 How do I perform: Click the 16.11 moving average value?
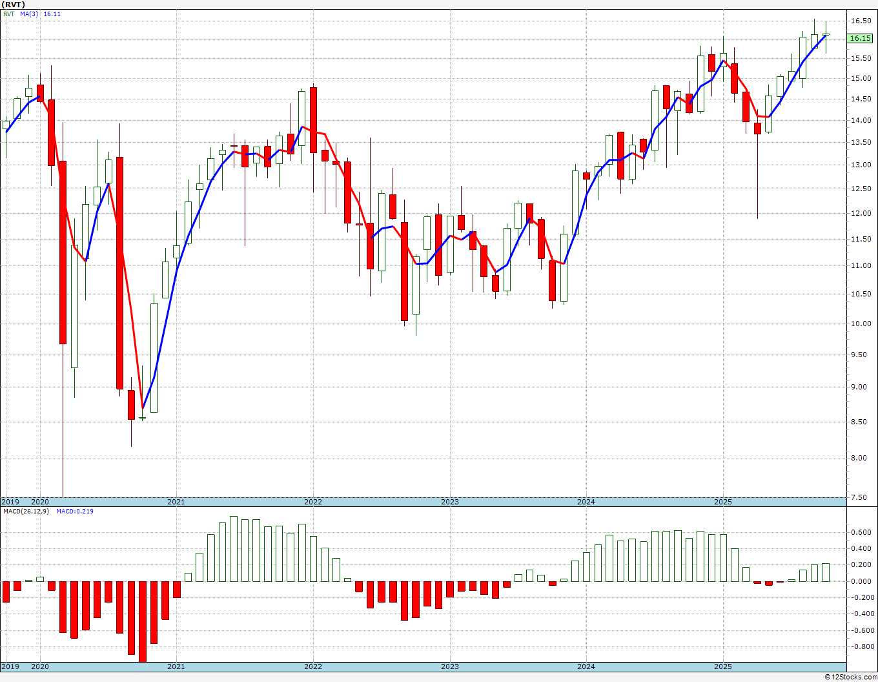coord(52,14)
